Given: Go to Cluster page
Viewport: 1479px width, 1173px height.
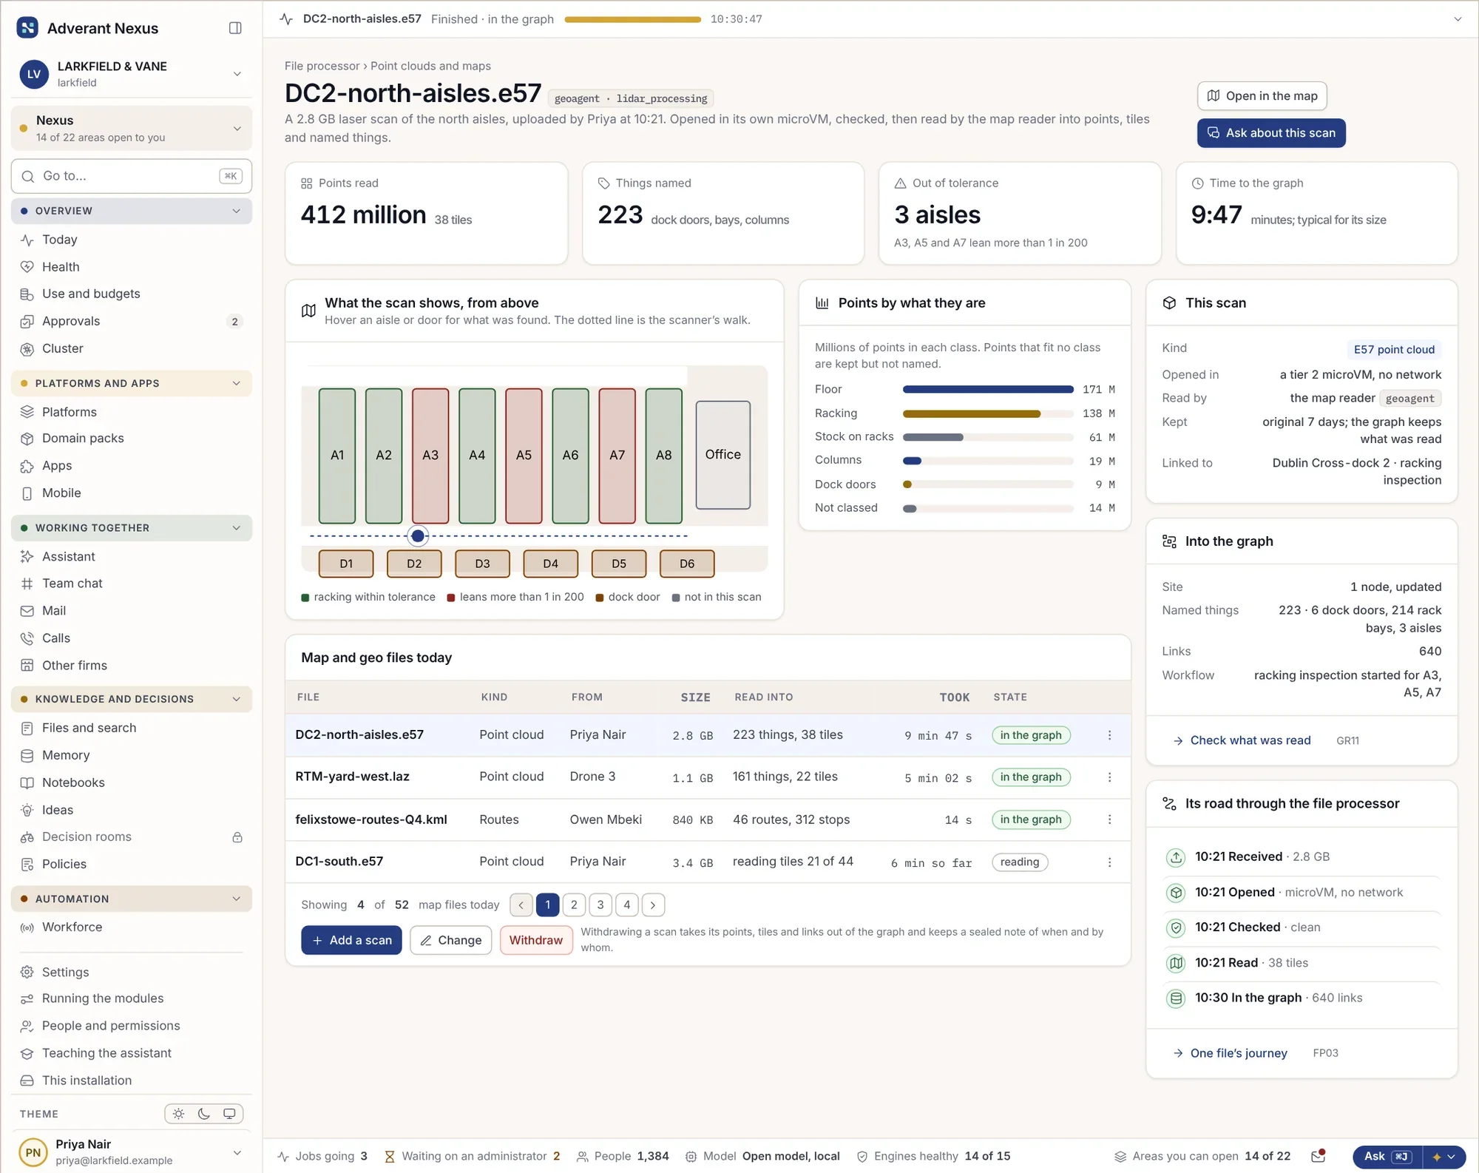Looking at the screenshot, I should click(132, 348).
